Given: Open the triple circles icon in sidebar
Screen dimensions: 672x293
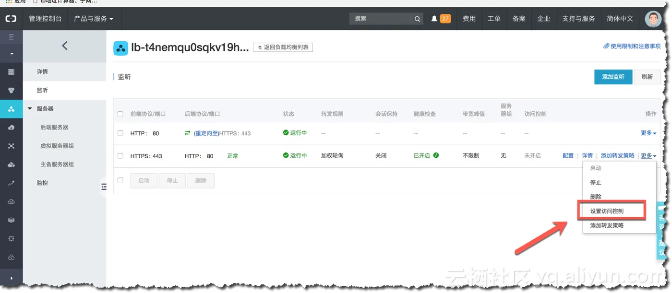Looking at the screenshot, I should [x=11, y=258].
